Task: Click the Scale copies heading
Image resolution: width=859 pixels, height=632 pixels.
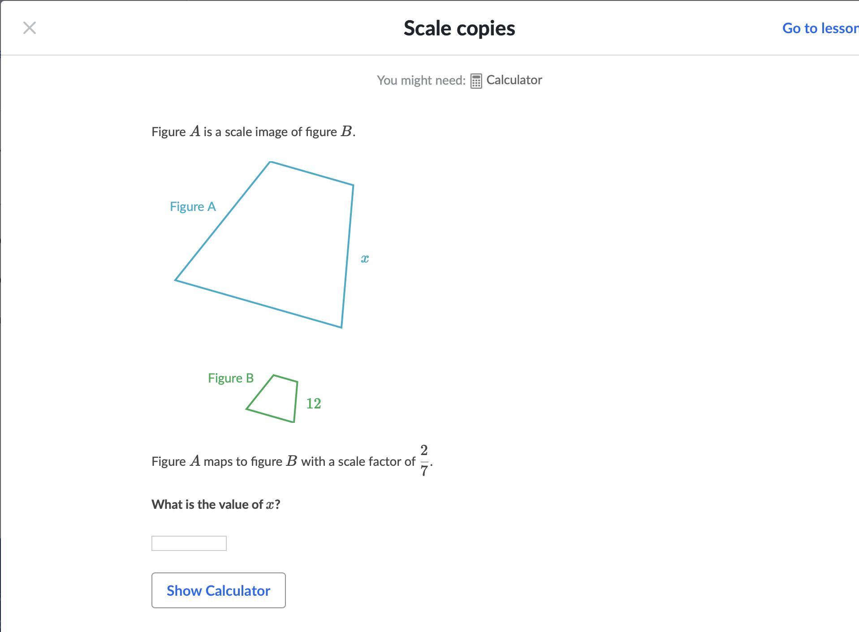Action: (x=459, y=28)
